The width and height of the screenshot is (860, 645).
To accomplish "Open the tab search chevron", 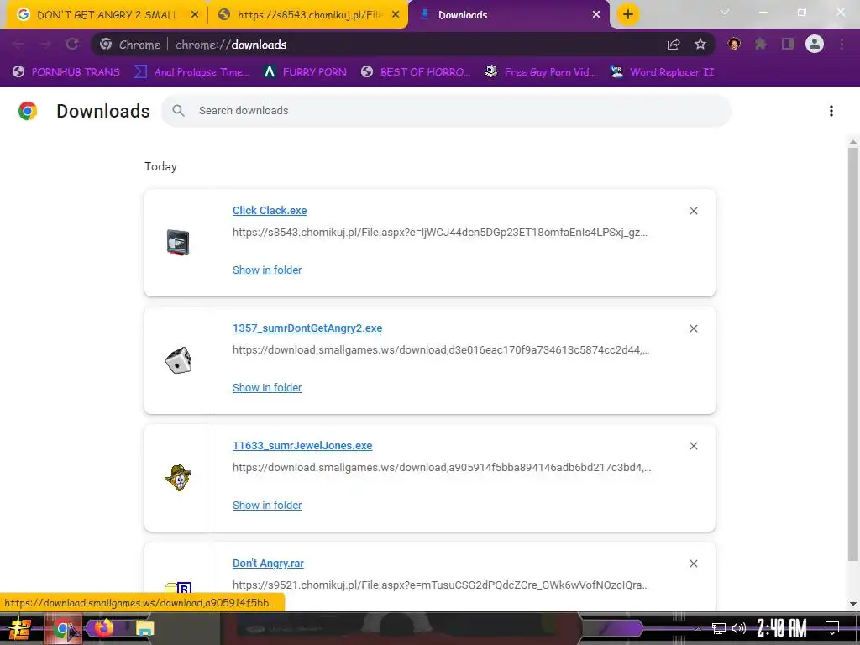I will [725, 12].
